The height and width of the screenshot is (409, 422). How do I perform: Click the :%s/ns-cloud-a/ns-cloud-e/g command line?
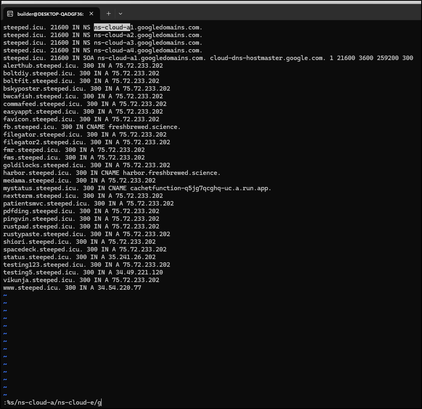pos(52,402)
